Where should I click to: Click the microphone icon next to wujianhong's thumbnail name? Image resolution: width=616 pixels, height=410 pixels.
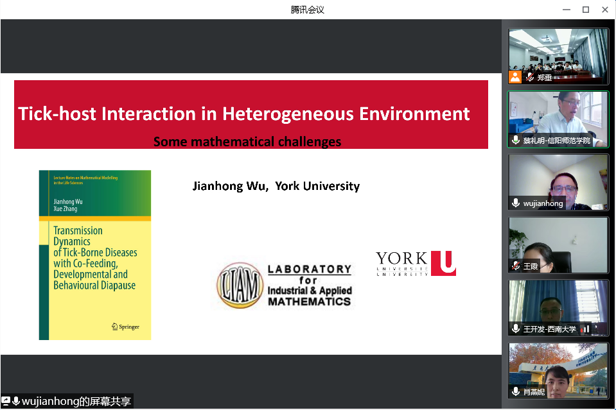point(516,203)
